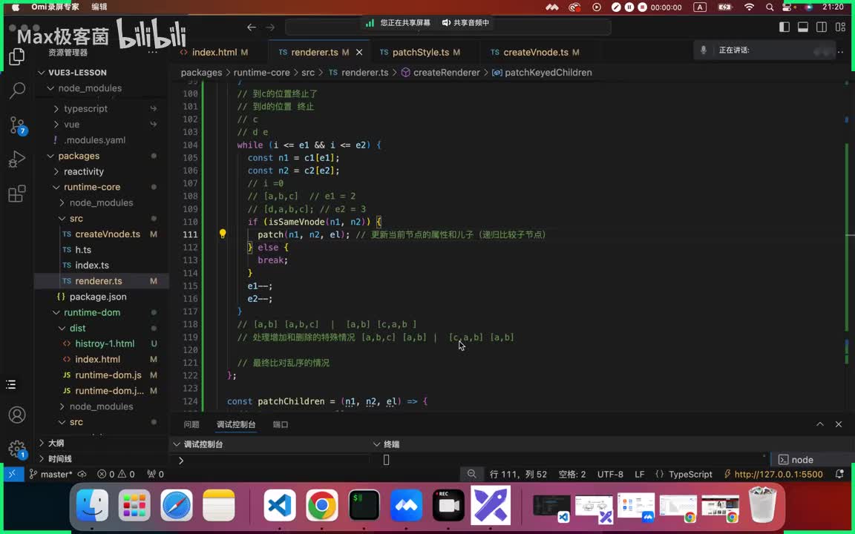The image size is (855, 534).
Task: Click the notification bell in status bar
Action: coord(839,474)
